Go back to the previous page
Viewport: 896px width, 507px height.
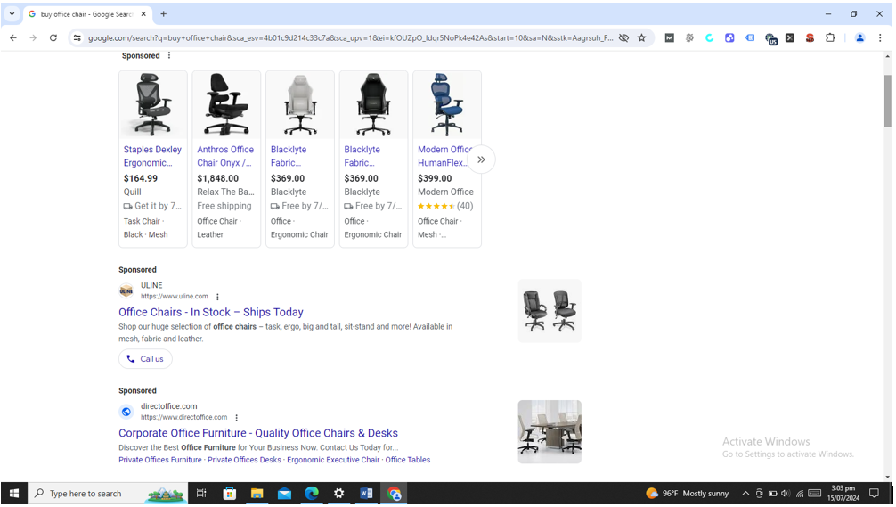pyautogui.click(x=13, y=37)
